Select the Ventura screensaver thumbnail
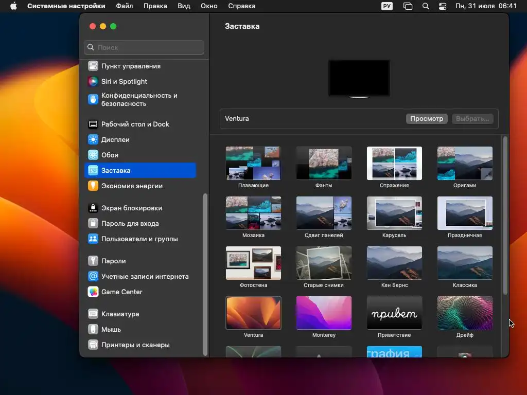Viewport: 527px width, 395px height. [253, 313]
